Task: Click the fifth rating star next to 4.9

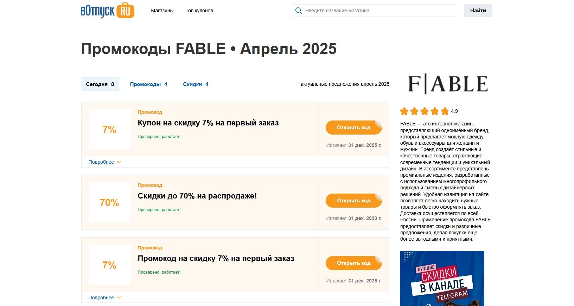Action: pos(445,111)
